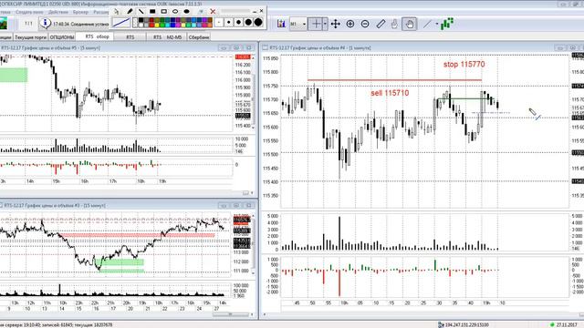Click the network connection icon in status bar

coord(441,325)
